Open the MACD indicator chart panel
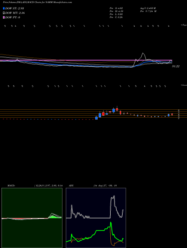Image resolution: width=187 pixels, height=248 pixels. (x=32, y=218)
